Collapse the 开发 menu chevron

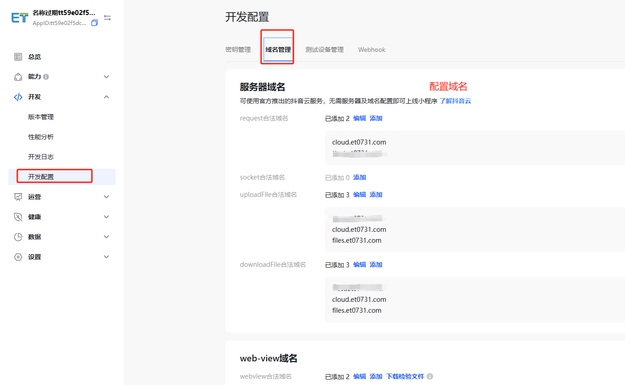click(106, 97)
